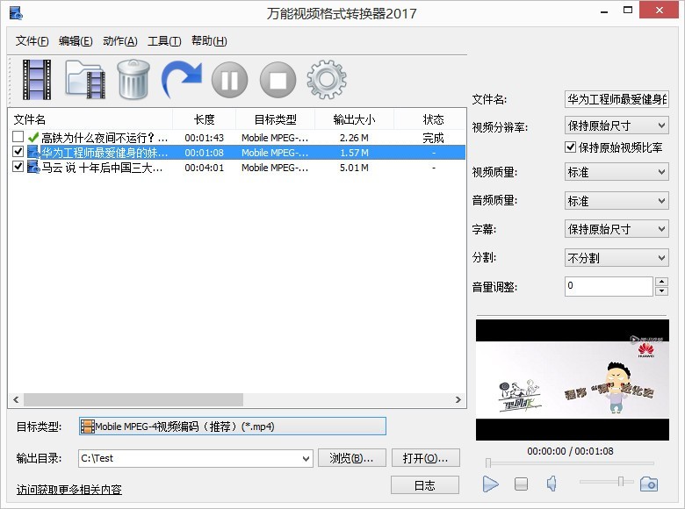
Task: Click the app icon in title bar
Action: [x=16, y=13]
